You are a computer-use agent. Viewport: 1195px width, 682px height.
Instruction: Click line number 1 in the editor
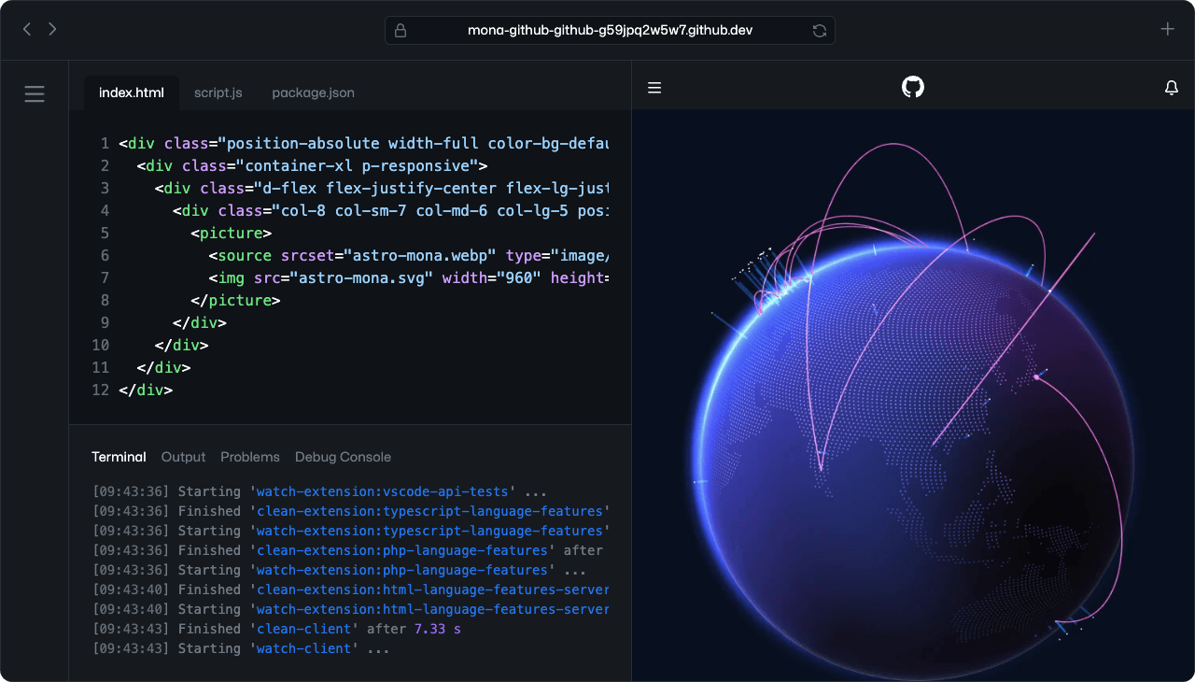[105, 144]
